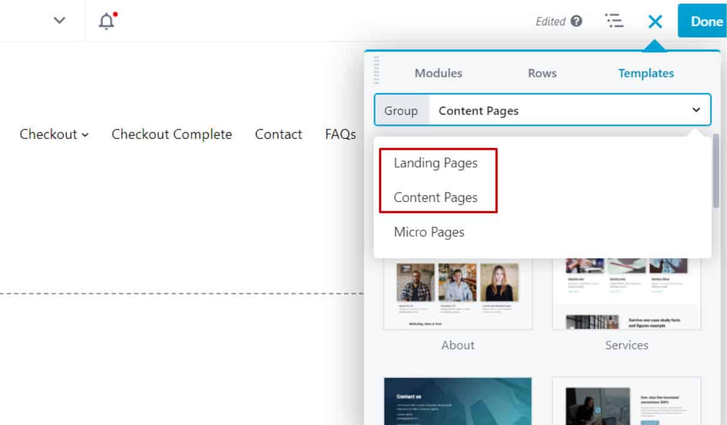Click the notifications bell icon
This screenshot has height=425, width=727.
point(107,21)
